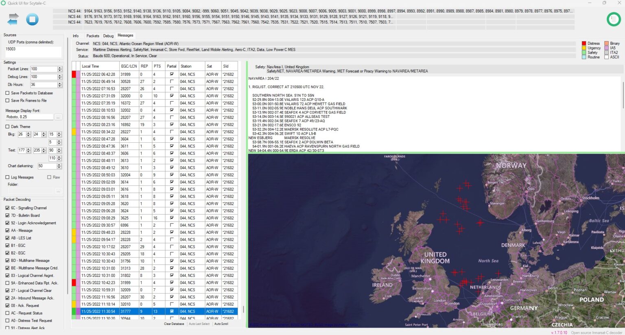This screenshot has height=335, width=625.
Task: Click the red Distress legend swatch
Action: click(x=583, y=43)
